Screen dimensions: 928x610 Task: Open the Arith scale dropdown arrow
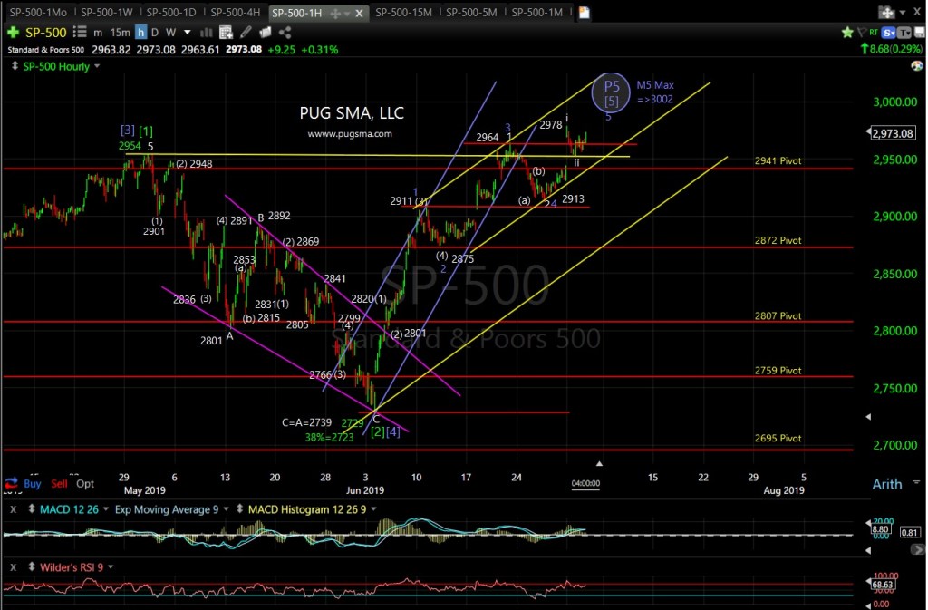(916, 483)
